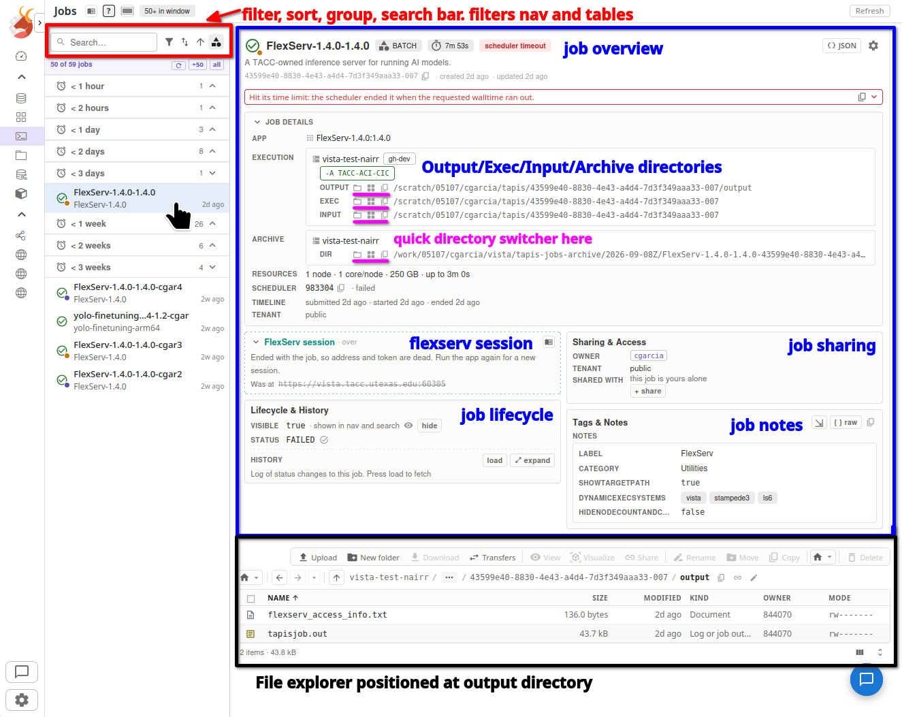The image size is (902, 717).
Task: Open the settings gear at sidebar bottom
Action: tap(22, 700)
